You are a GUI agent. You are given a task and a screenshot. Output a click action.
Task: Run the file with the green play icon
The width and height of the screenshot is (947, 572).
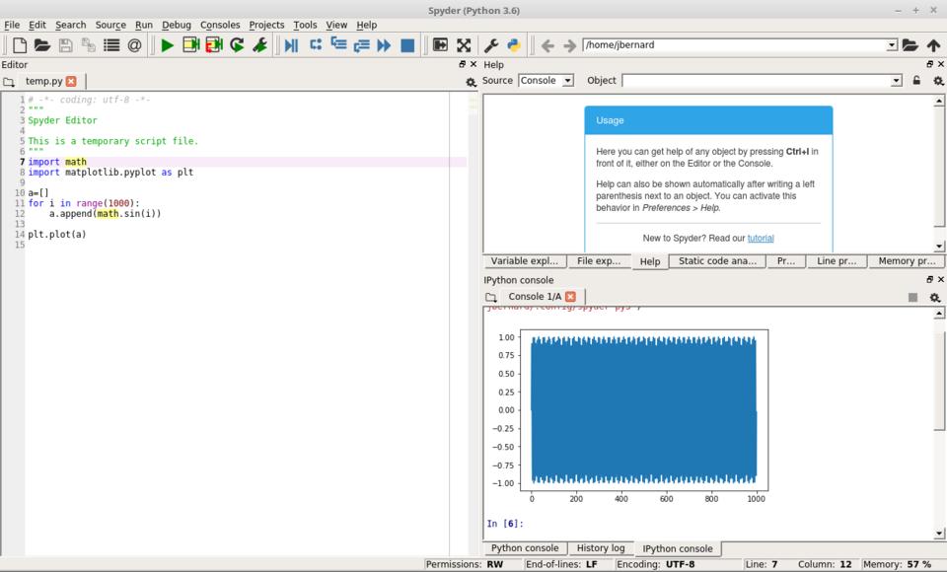tap(167, 45)
